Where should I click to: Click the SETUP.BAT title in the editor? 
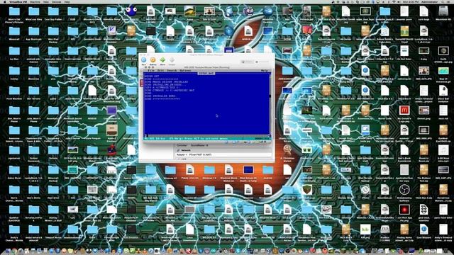[206, 74]
